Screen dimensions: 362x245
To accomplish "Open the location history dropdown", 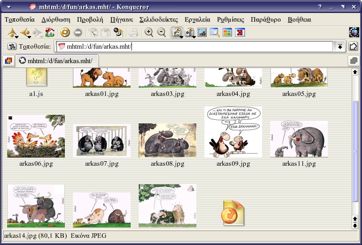I will click(x=340, y=46).
